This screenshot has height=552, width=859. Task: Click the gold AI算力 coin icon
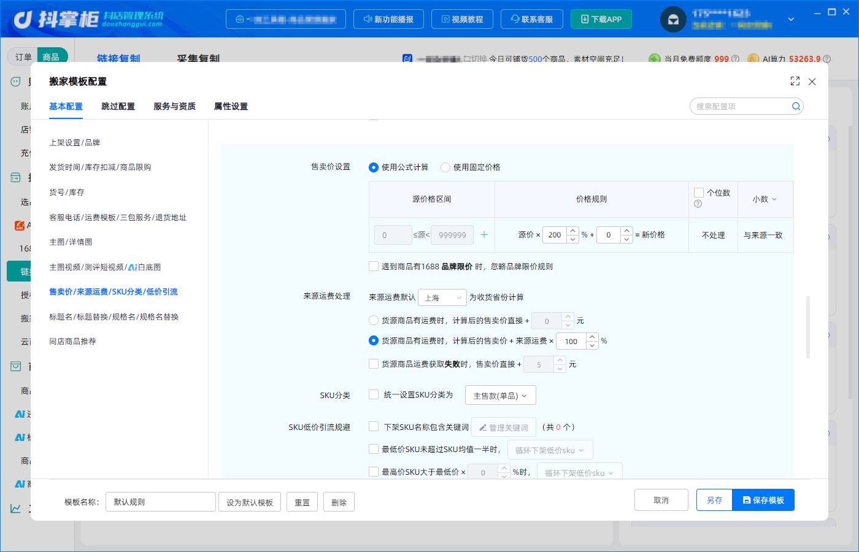(x=753, y=59)
